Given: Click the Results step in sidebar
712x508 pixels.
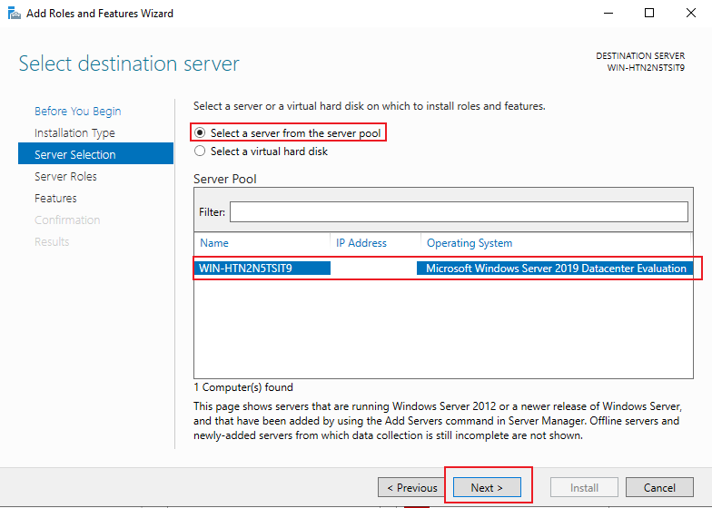Looking at the screenshot, I should [x=52, y=241].
